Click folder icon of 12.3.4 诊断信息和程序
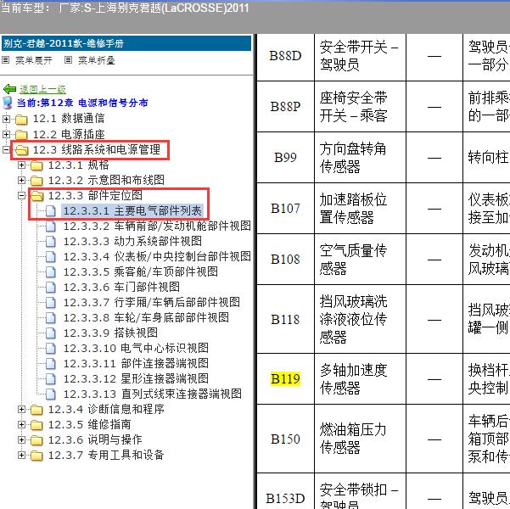Viewport: 510px width, 509px height. pos(36,410)
